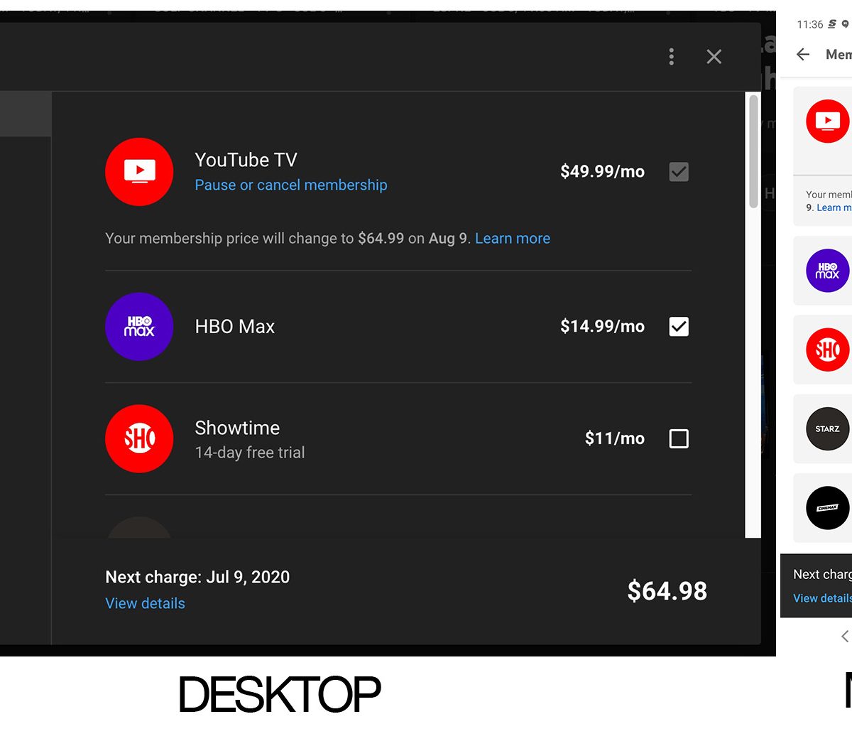The height and width of the screenshot is (746, 852).
Task: Tap the Cinemax logo in mobile view
Action: pyautogui.click(x=827, y=507)
